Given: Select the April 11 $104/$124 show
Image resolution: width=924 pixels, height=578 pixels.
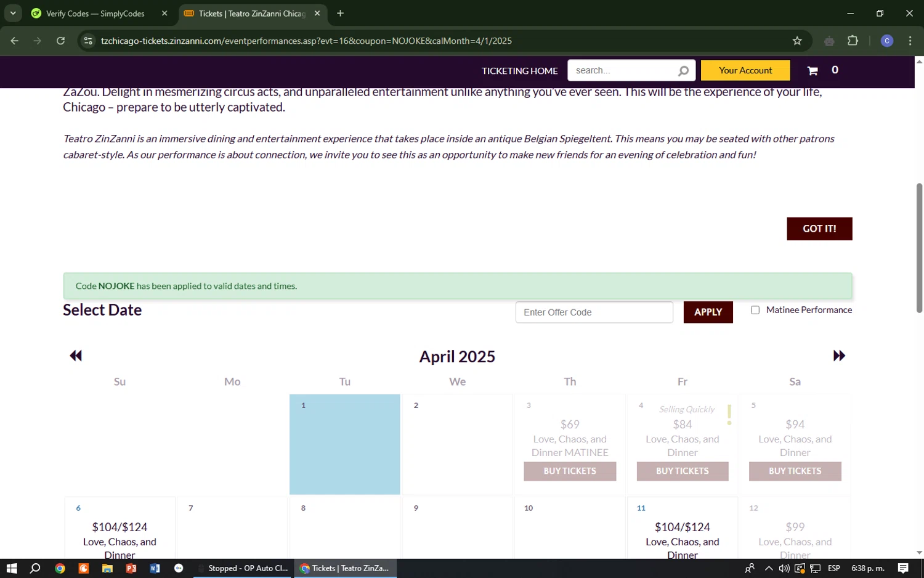Looking at the screenshot, I should click(683, 527).
